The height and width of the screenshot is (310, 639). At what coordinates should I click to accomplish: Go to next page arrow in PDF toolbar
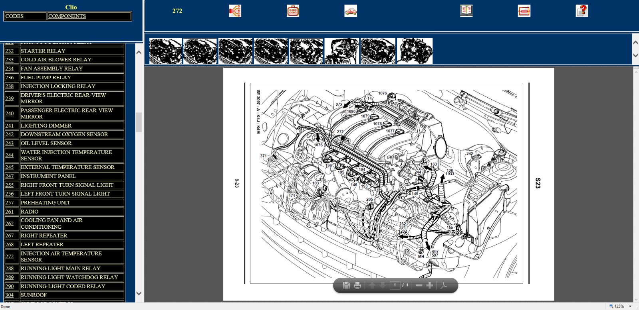[383, 285]
